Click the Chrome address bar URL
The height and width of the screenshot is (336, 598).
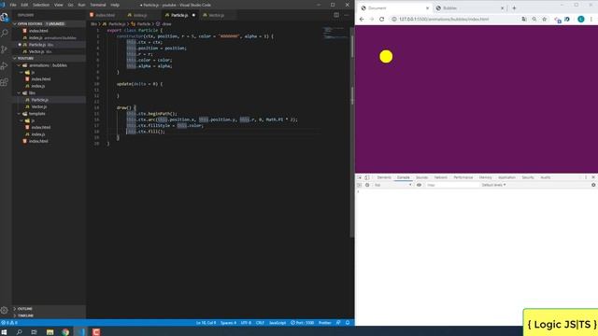[444, 19]
